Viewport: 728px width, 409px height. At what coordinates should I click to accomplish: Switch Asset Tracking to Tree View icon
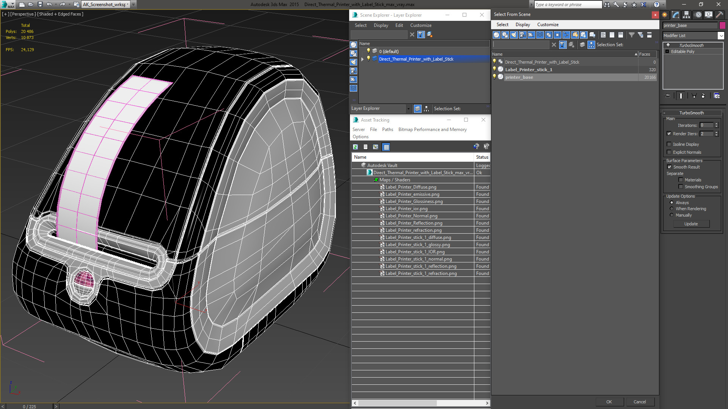[375, 147]
